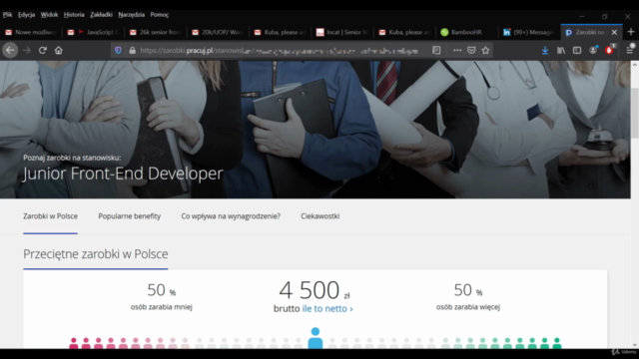The width and height of the screenshot is (639, 359).
Task: Click the pracuj.pl address bar URL
Action: coord(280,51)
